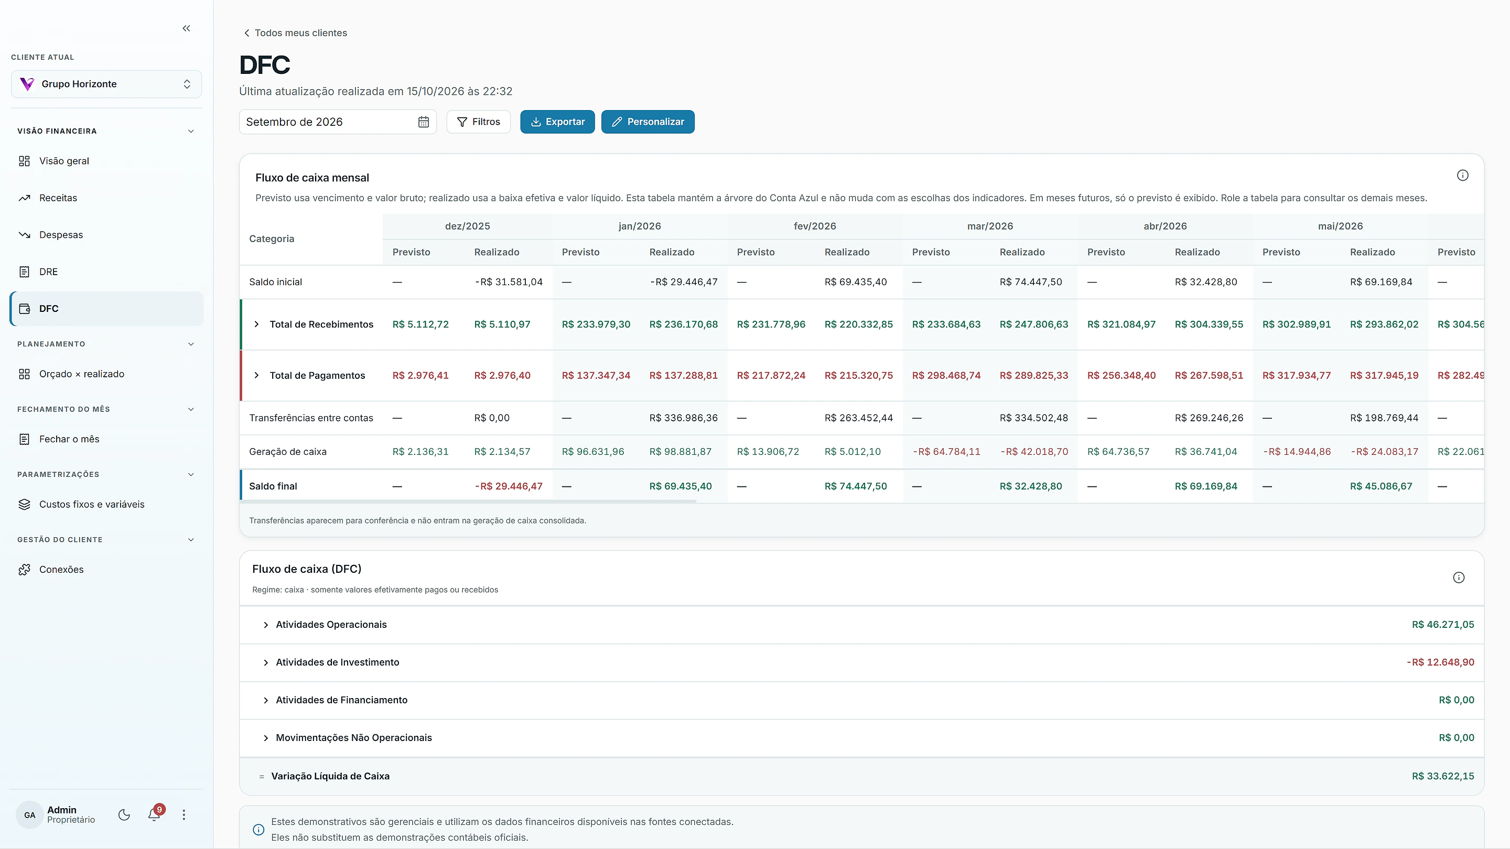
Task: Expand Atividades Operacionais
Action: (265, 625)
